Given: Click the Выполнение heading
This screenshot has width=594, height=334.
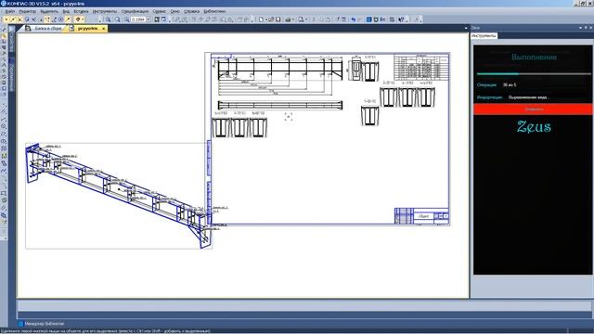Looking at the screenshot, I should (534, 58).
